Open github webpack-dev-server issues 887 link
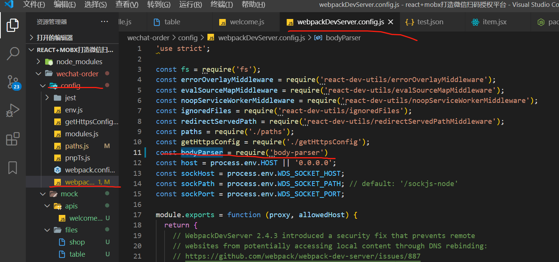 303,256
